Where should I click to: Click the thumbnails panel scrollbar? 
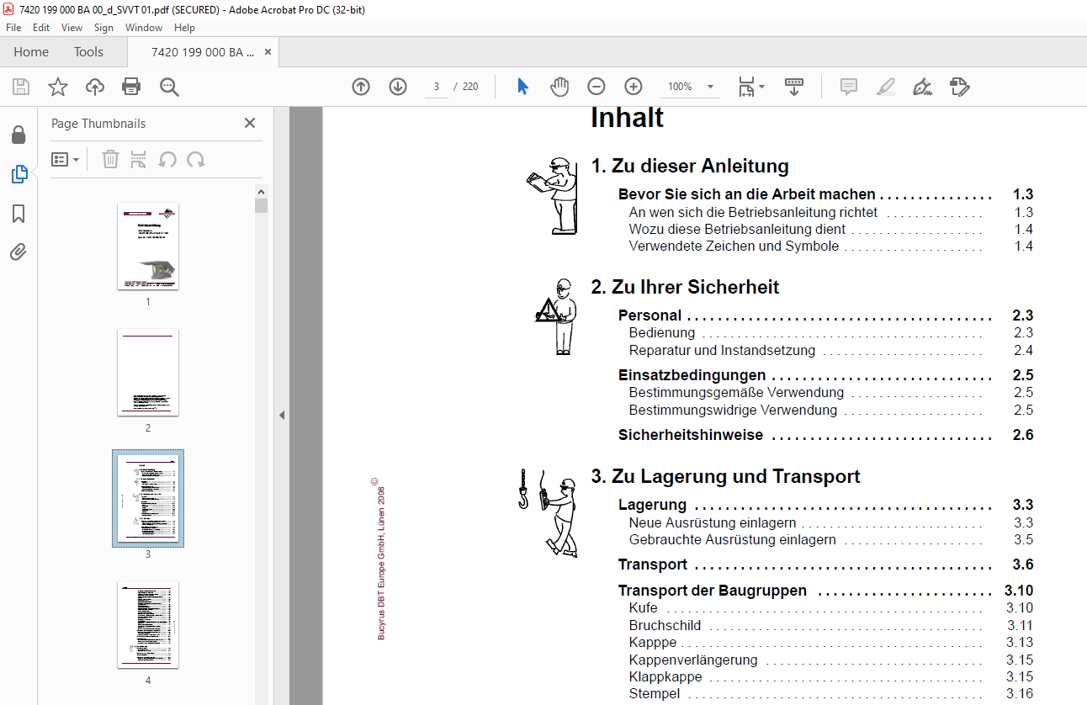[x=262, y=444]
